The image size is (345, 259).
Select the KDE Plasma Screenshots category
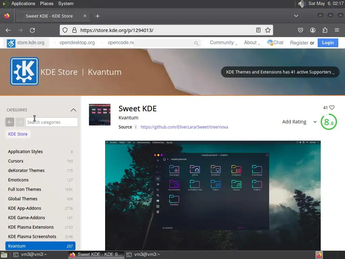click(40, 236)
